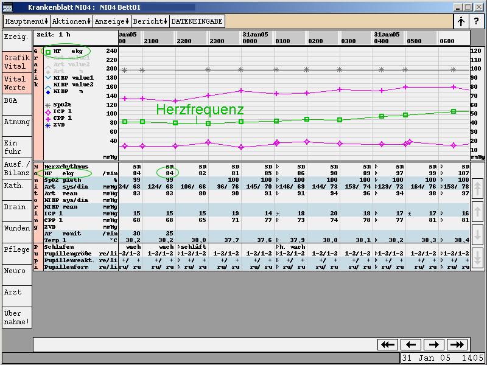This screenshot has height=365, width=487.
Task: Click the Temp 1 row label
Action: pyautogui.click(x=55, y=240)
